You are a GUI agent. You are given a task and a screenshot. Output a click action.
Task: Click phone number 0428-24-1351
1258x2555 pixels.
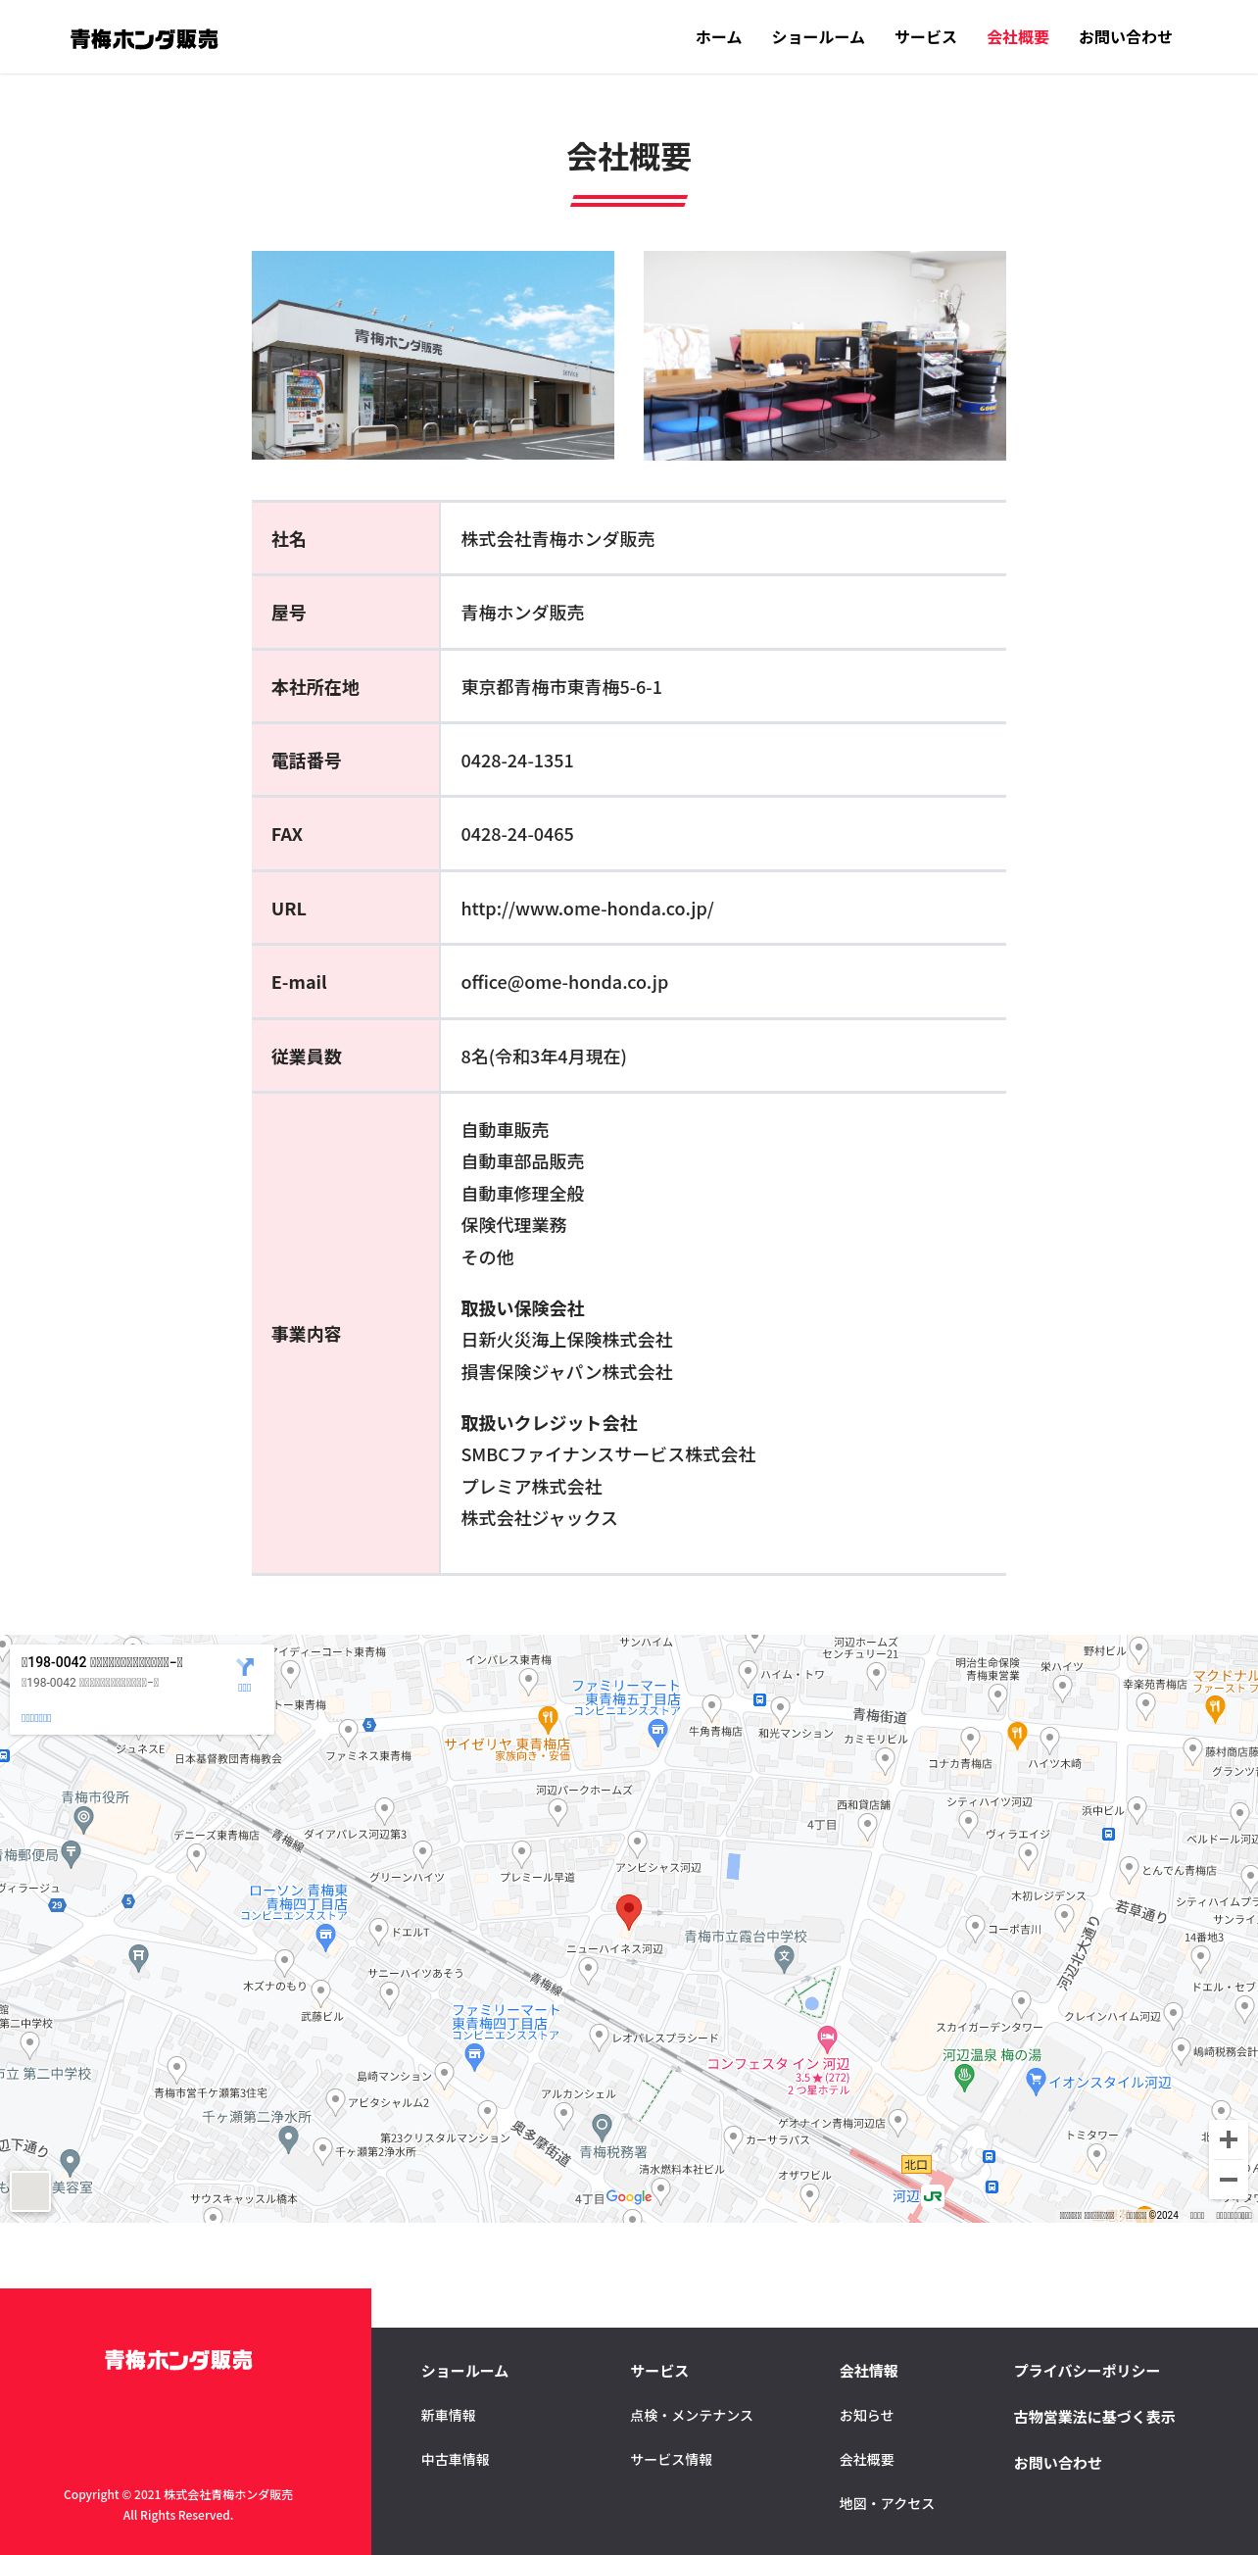pos(516,761)
